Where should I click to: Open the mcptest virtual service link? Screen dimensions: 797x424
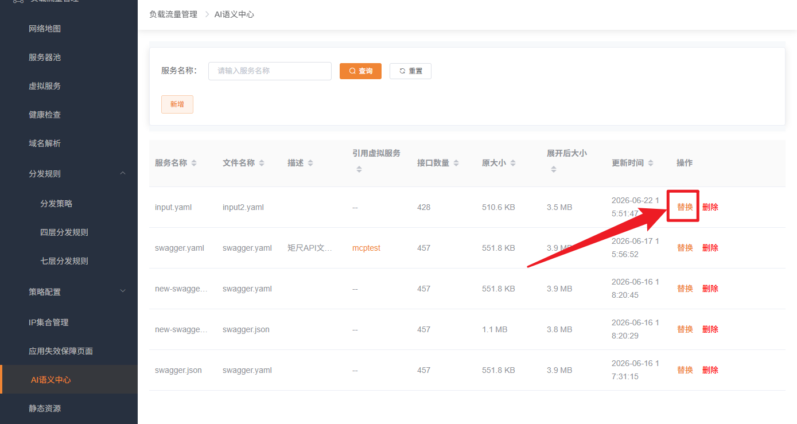click(x=366, y=248)
